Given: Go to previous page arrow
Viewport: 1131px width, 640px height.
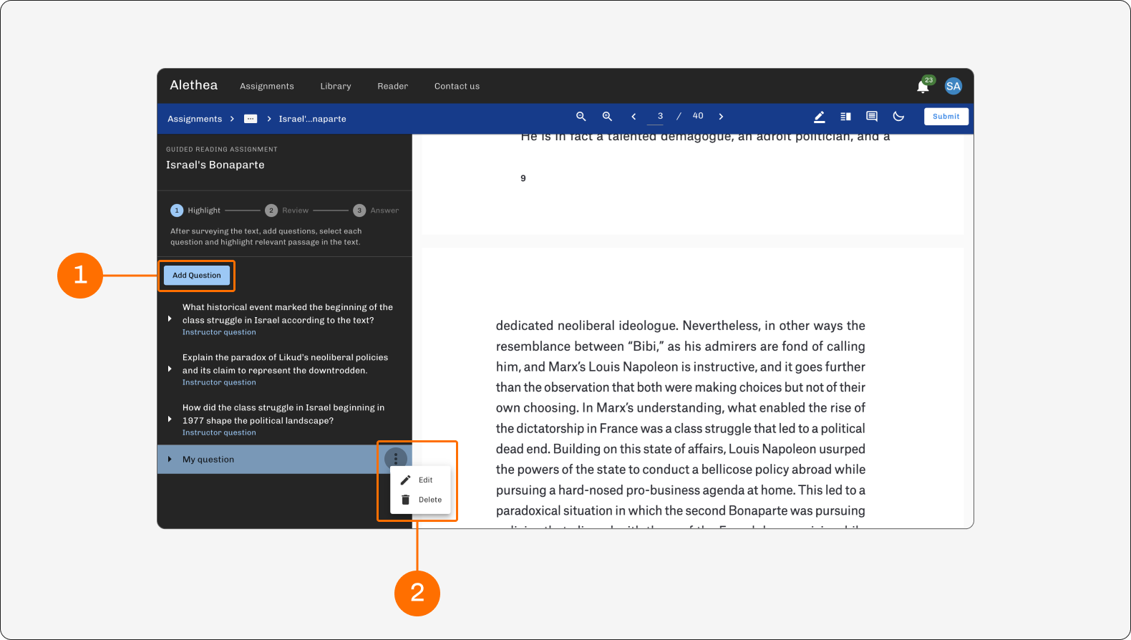Looking at the screenshot, I should click(x=634, y=116).
